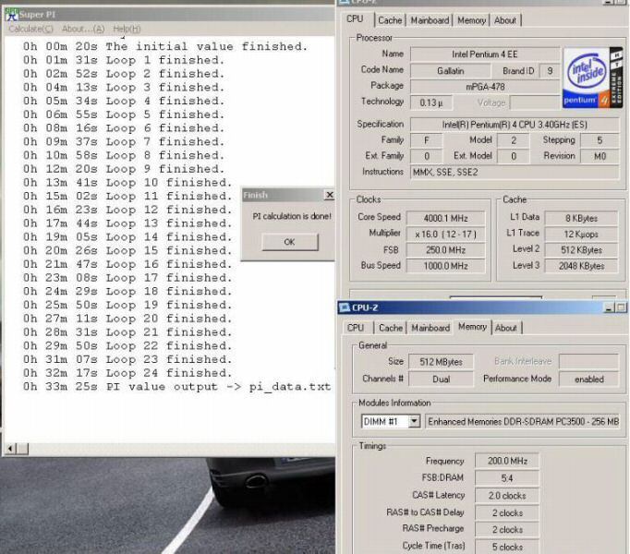630x554 pixels.
Task: Click the Code Name Gallatin field
Action: (x=451, y=71)
